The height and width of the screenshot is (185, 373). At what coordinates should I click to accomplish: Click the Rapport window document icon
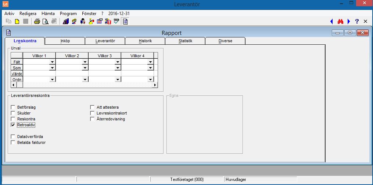coord(8,33)
